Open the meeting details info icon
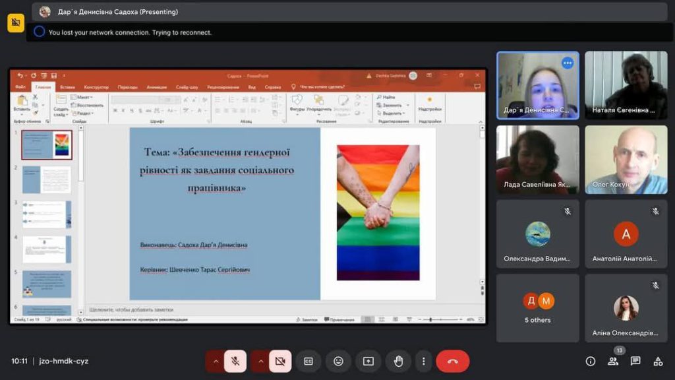Viewport: 675px width, 380px height. point(591,361)
